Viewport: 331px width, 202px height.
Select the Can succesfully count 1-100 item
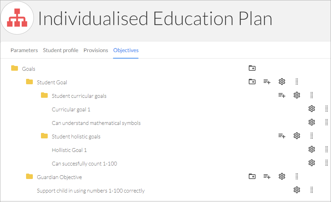coord(84,163)
